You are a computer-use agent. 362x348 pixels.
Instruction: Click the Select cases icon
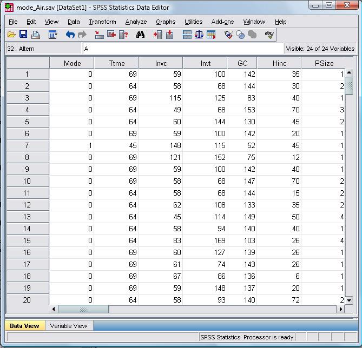click(x=211, y=35)
